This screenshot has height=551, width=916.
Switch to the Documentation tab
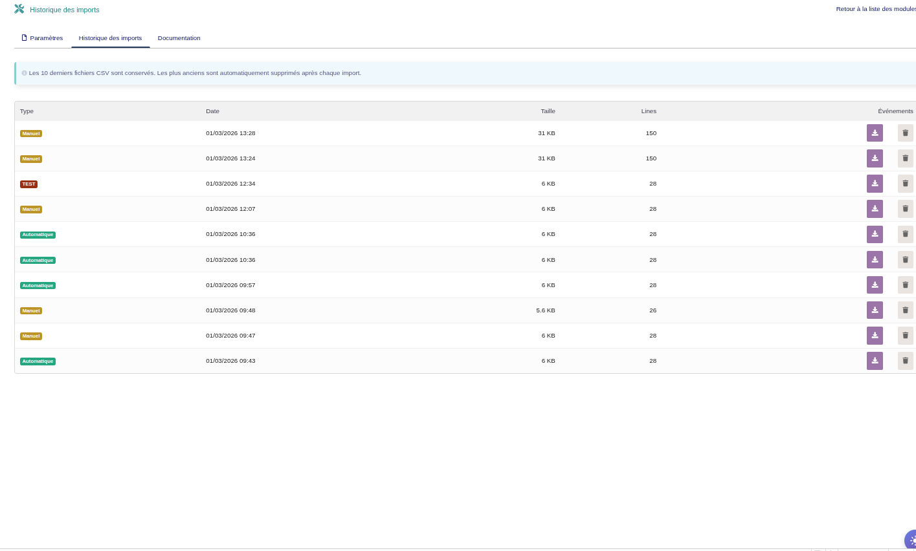[179, 38]
